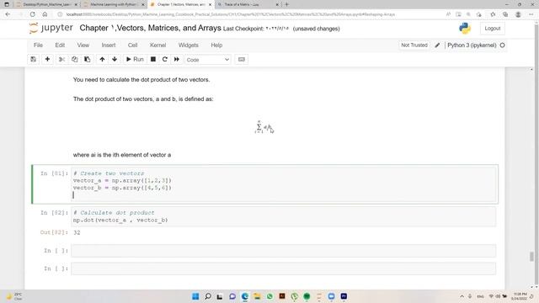Click the kernel idle indicator circle
Screen dimensions: 539x303
point(502,45)
